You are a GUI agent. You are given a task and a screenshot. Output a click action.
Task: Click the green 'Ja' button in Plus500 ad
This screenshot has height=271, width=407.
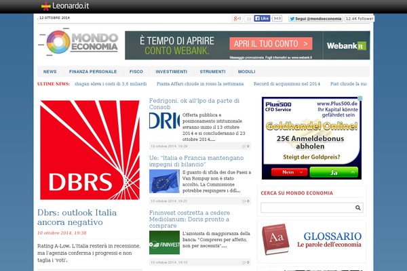pyautogui.click(x=334, y=172)
